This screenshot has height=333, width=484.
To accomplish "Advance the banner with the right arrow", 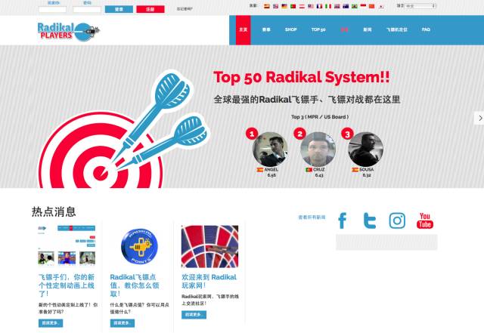I will tap(479, 118).
